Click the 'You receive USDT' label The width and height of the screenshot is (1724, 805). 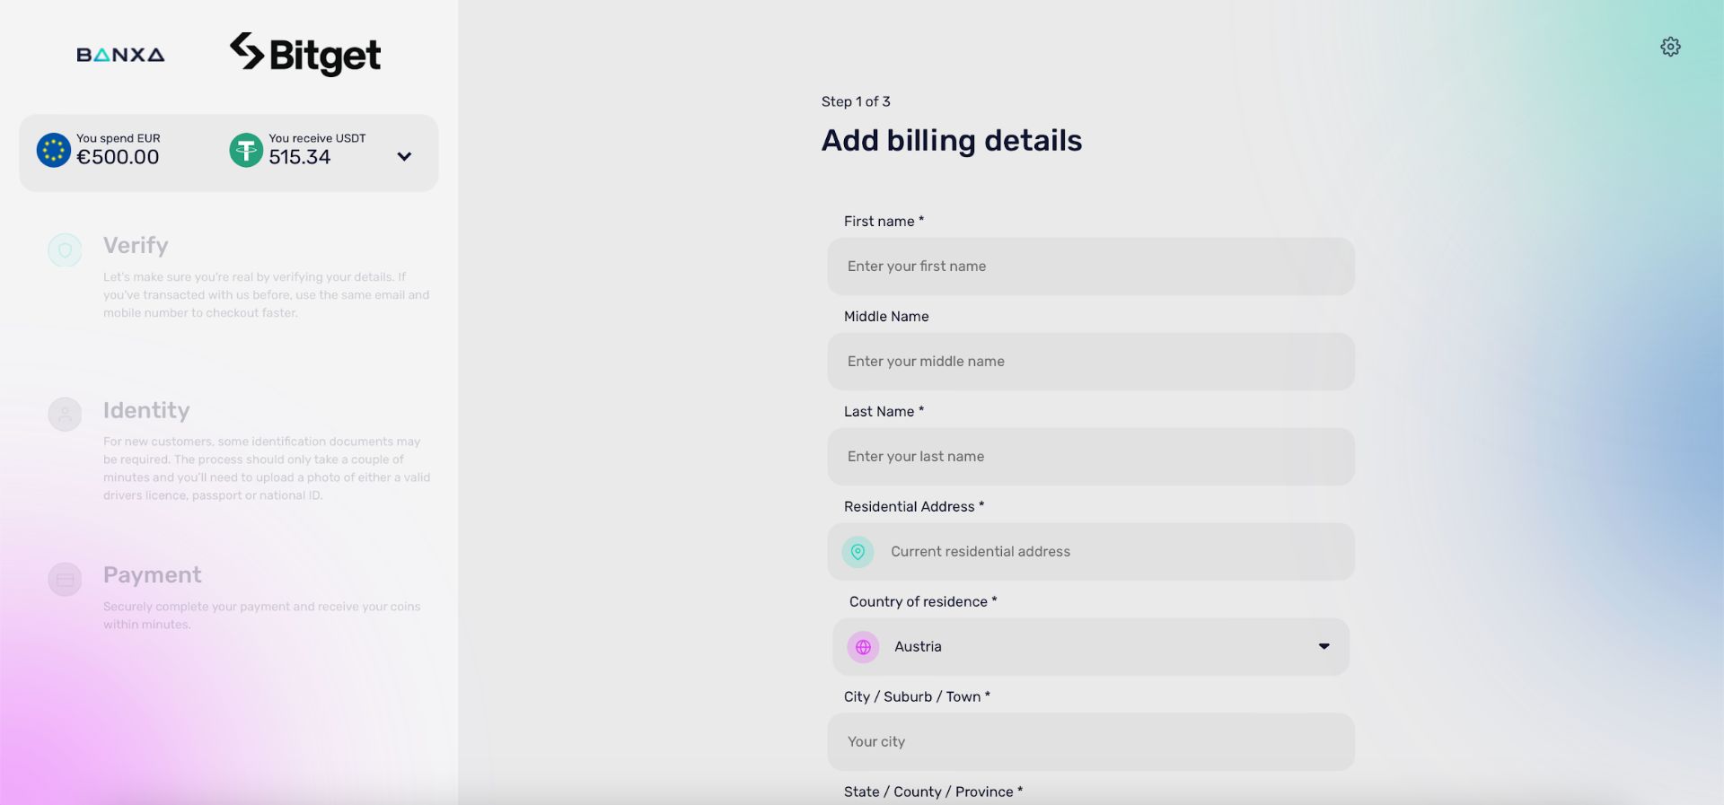(x=317, y=138)
